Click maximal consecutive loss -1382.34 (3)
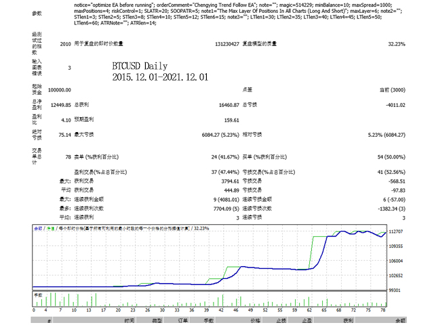This screenshot has width=434, height=325. coord(391,209)
